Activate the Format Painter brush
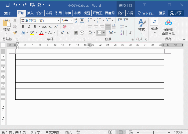188x134 pixels. pyautogui.click(x=15, y=32)
